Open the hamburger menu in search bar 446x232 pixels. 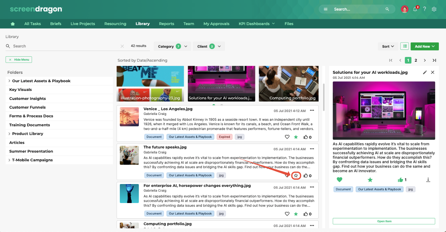pos(325,9)
